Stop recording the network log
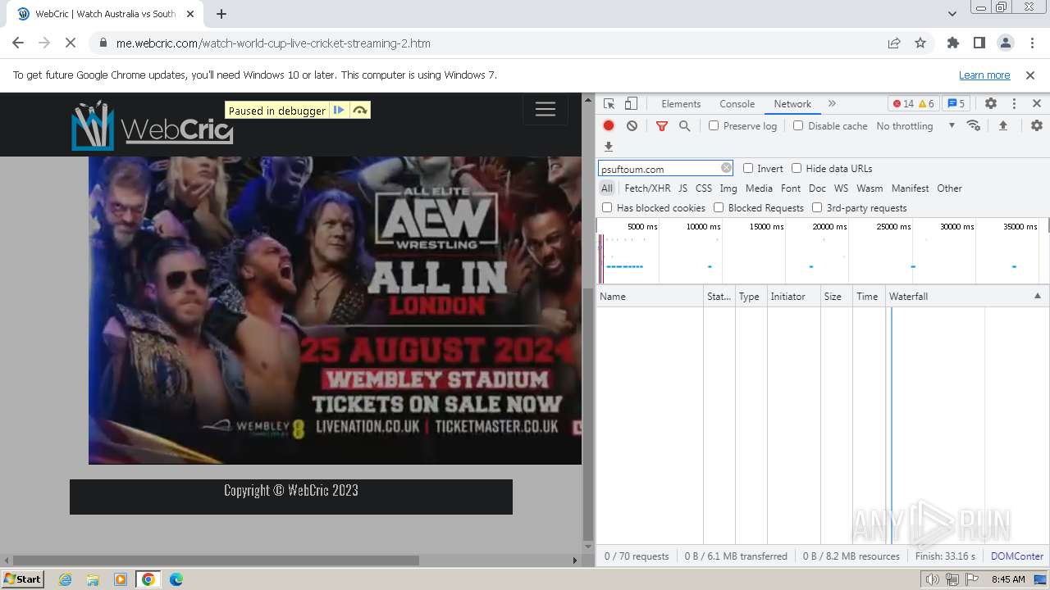This screenshot has height=590, width=1050. click(x=609, y=125)
